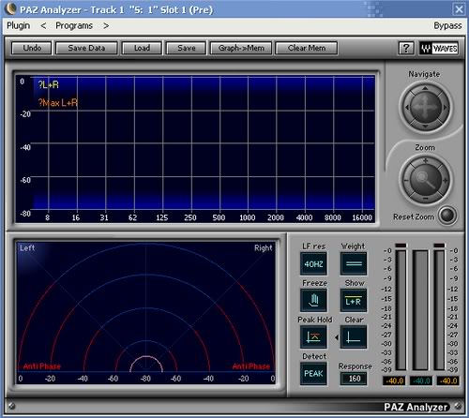Zoom in horizontally with right plus
The width and height of the screenshot is (469, 418).
[446, 180]
